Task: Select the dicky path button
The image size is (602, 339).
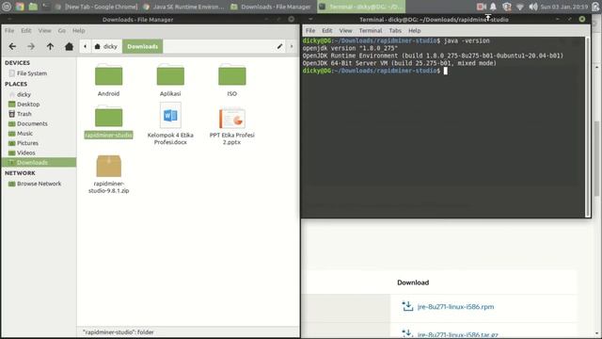Action: click(x=106, y=46)
